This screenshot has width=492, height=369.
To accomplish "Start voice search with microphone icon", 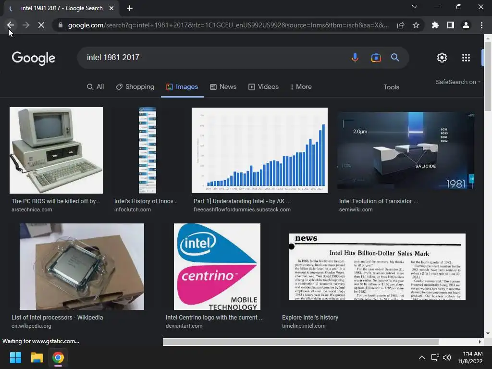I will coord(355,58).
